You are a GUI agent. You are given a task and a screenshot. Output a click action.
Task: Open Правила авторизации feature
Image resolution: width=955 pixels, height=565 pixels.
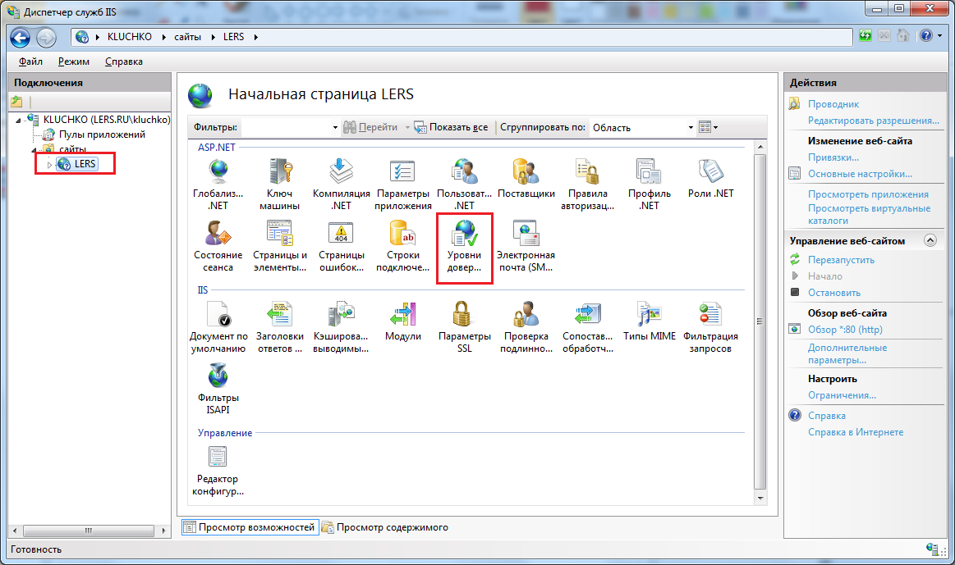point(588,185)
